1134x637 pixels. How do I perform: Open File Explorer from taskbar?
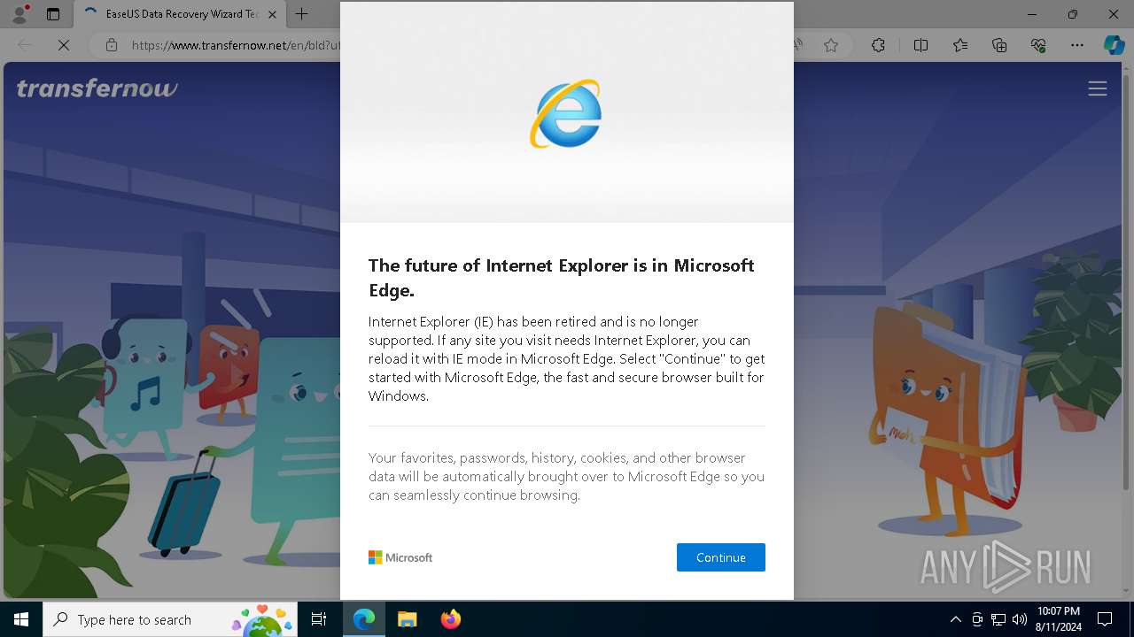pyautogui.click(x=407, y=619)
